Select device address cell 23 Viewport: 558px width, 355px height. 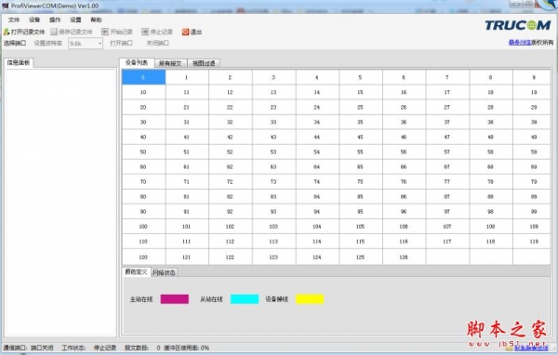pyautogui.click(x=273, y=107)
